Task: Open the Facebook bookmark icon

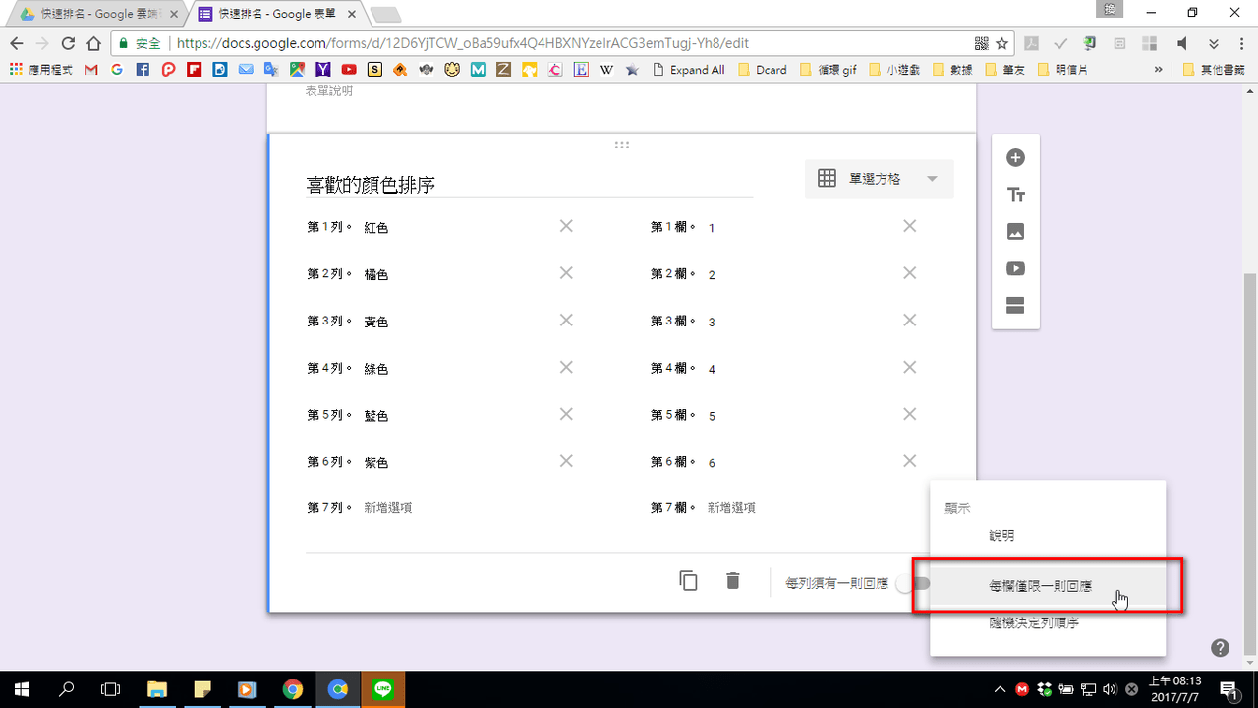Action: [143, 70]
